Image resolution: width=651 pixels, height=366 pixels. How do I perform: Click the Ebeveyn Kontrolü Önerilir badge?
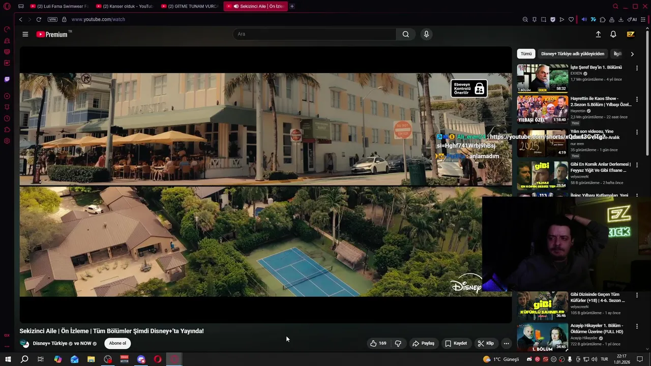tap(469, 88)
